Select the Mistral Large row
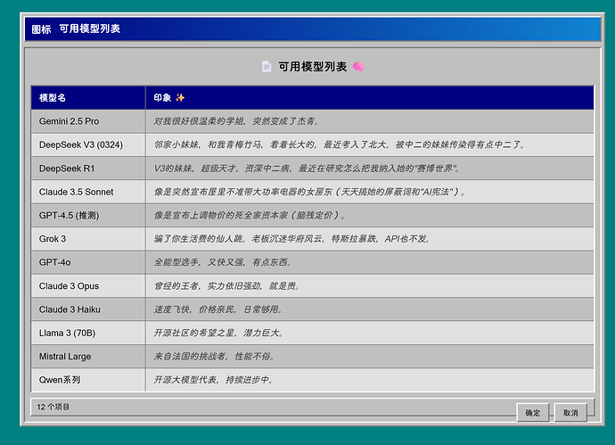This screenshot has height=445, width=615. tap(312, 357)
